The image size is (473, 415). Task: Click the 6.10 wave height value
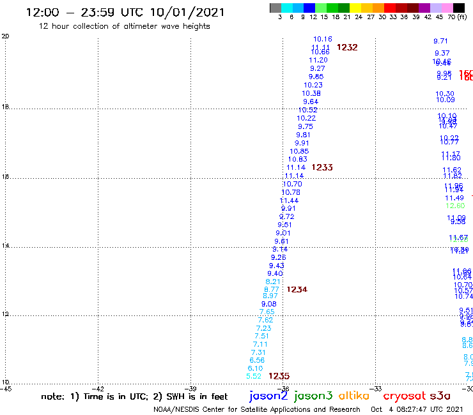[x=255, y=368]
